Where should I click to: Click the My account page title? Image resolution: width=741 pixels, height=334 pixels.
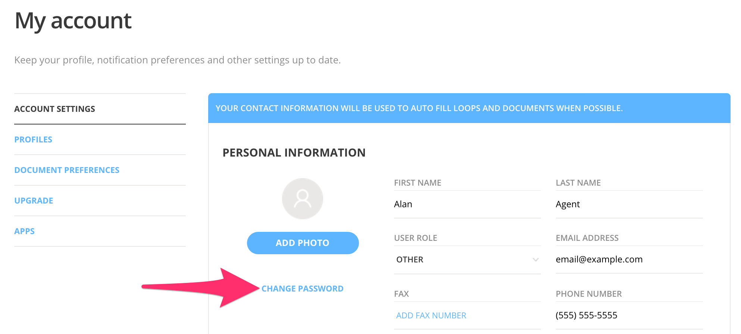coord(73,21)
